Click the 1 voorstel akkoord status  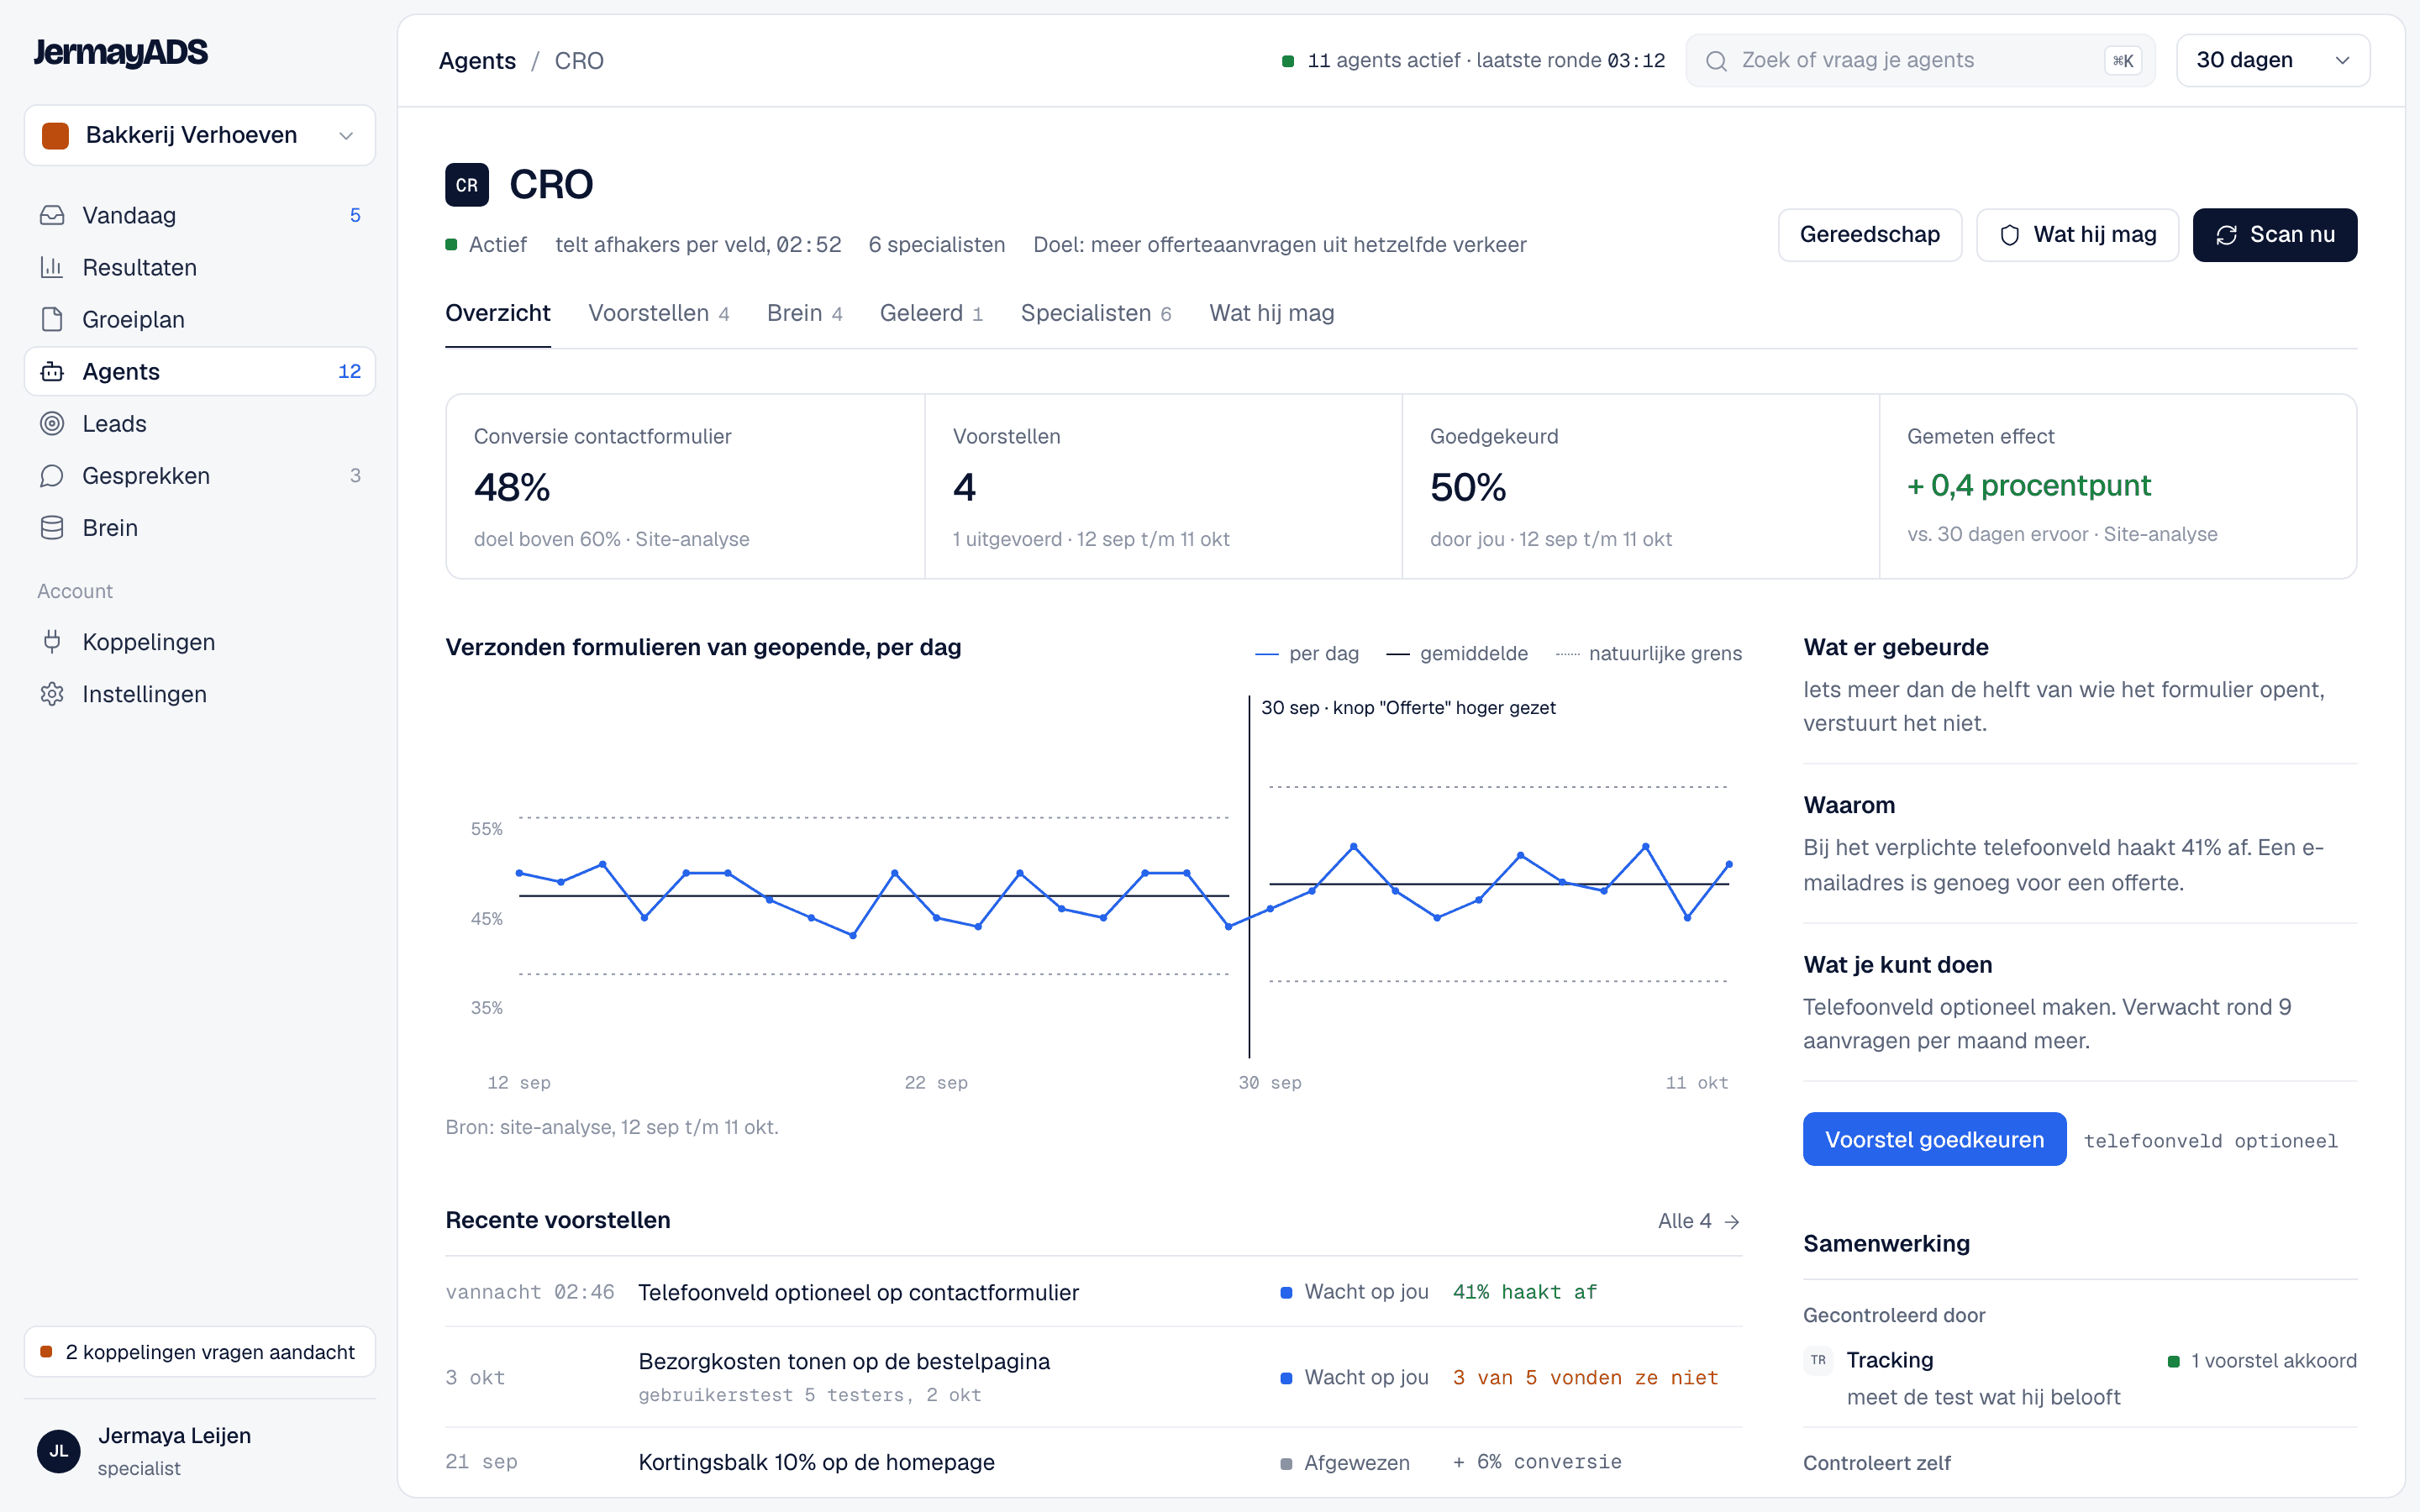pyautogui.click(x=2262, y=1361)
